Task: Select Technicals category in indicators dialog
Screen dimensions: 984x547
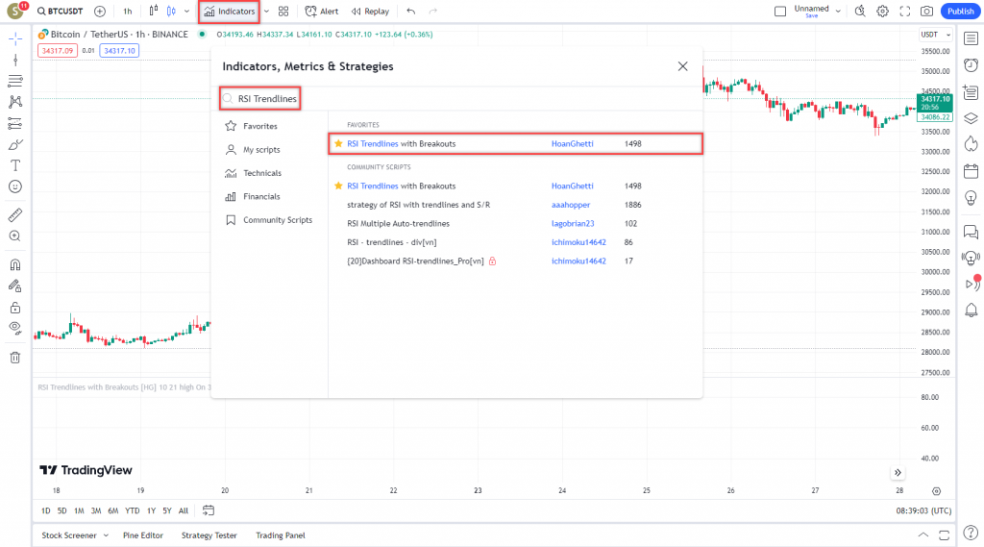Action: pos(261,173)
